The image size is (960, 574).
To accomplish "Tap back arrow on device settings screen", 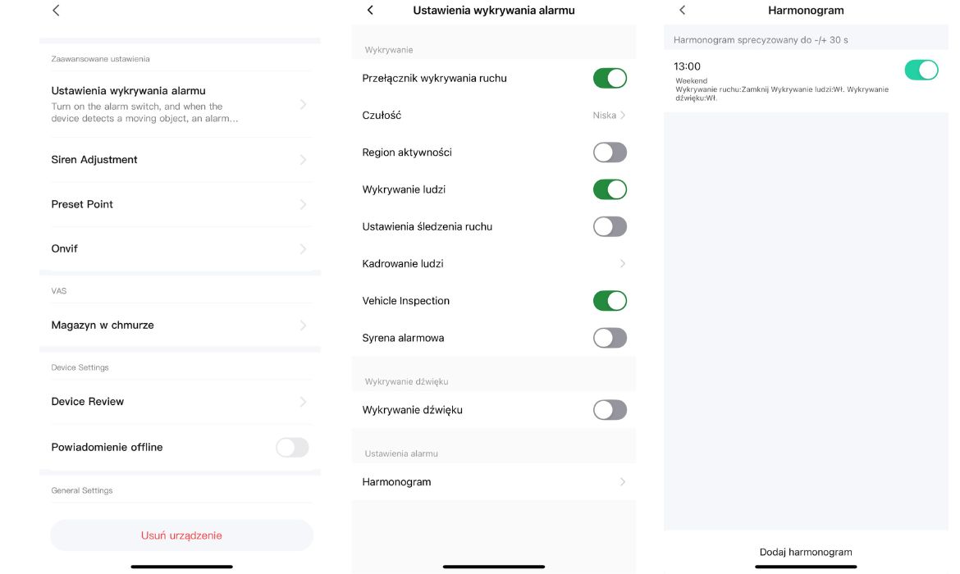I will pyautogui.click(x=56, y=11).
